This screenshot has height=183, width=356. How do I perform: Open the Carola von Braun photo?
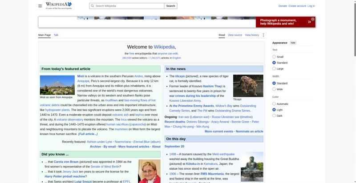coord(149,171)
